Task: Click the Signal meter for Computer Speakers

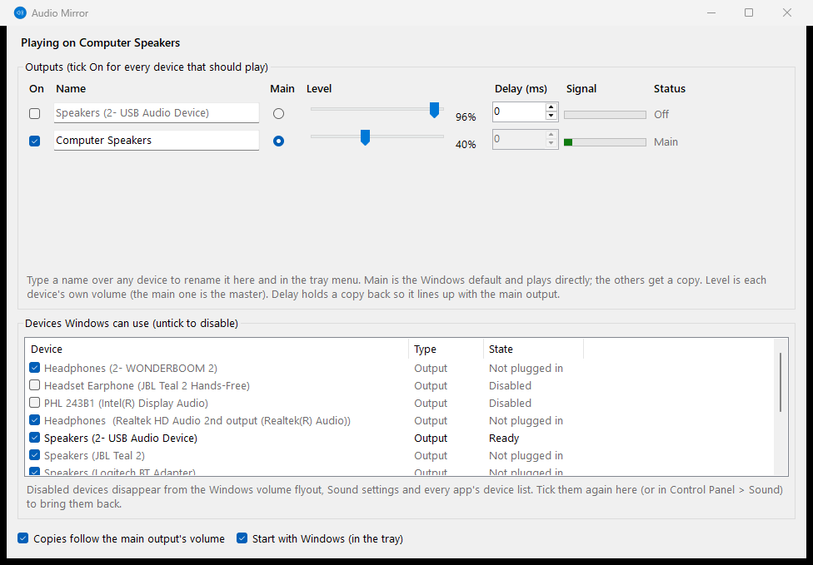Action: coord(605,142)
